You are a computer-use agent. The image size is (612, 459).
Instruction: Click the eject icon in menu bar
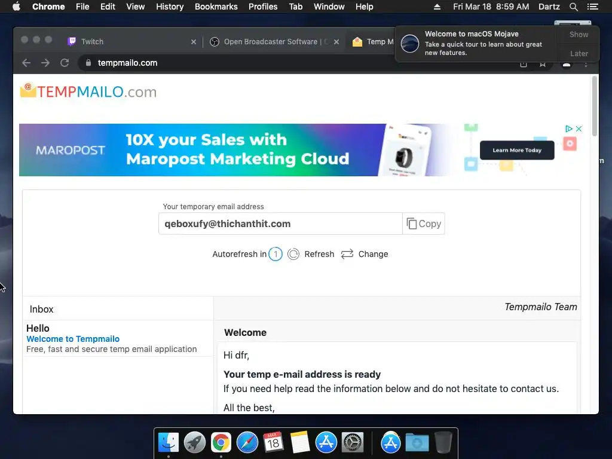pos(437,7)
